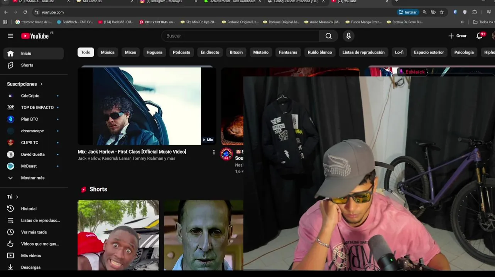This screenshot has height=277, width=495.
Task: Open Historial in the sidebar
Action: pyautogui.click(x=34, y=209)
